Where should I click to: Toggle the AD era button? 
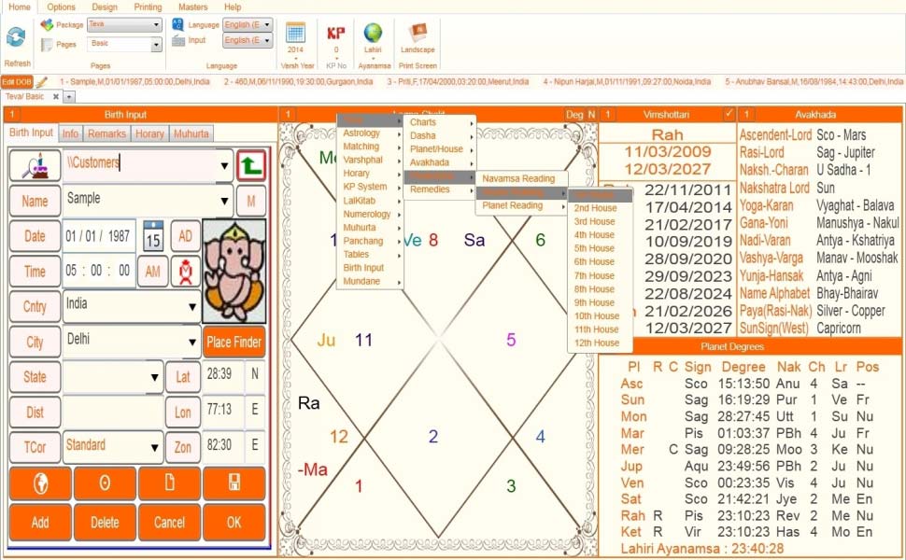click(186, 236)
